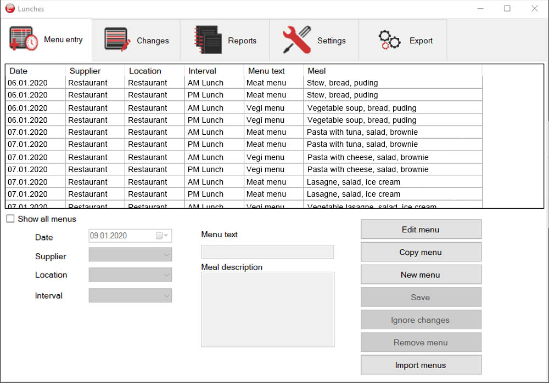Minimize the Lunches window
Screen dimensions: 549x383
[x=480, y=8]
